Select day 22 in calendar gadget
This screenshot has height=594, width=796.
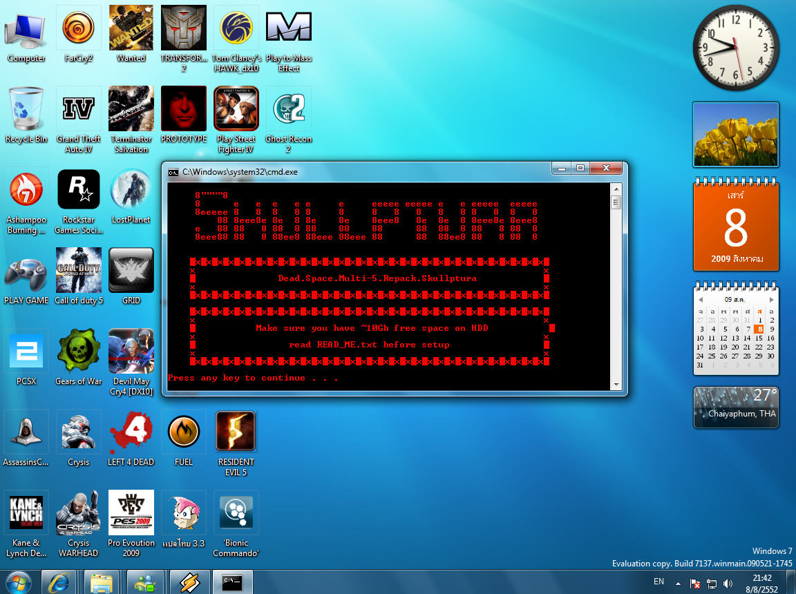point(759,347)
